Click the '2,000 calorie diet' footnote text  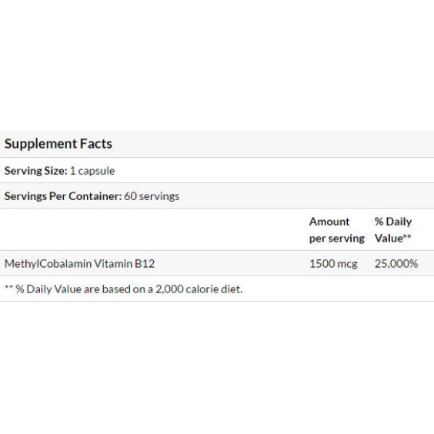coord(199,289)
